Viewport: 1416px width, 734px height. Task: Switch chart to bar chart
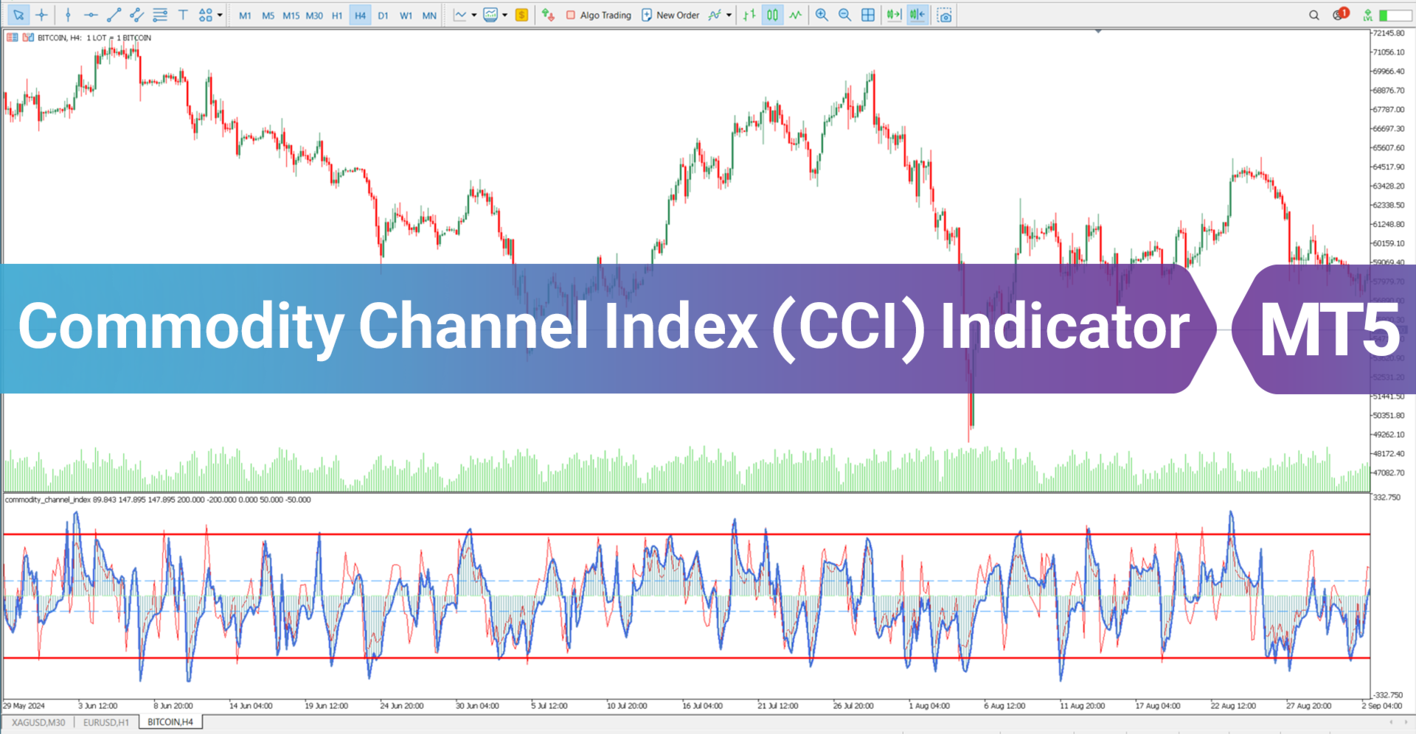coord(749,15)
